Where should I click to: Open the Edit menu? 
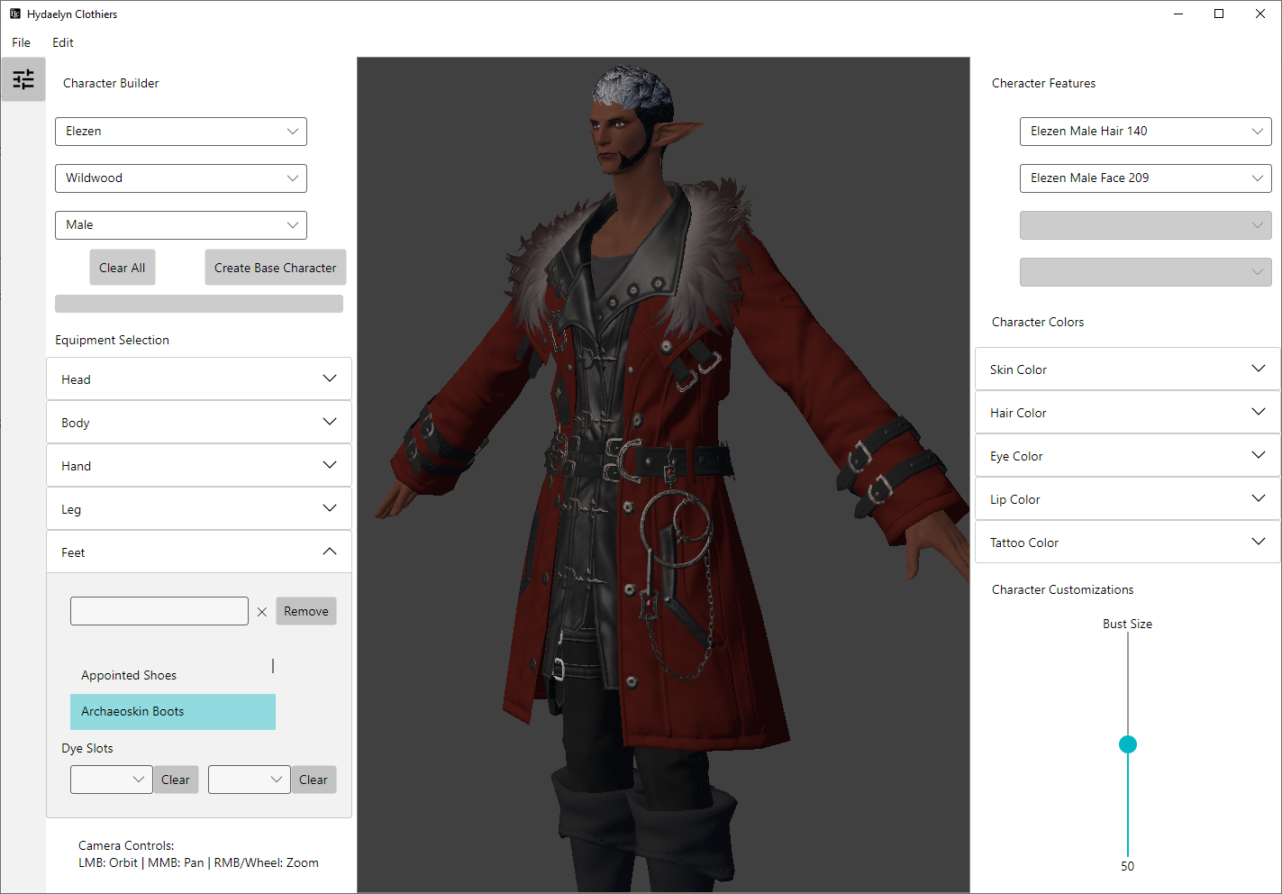click(x=63, y=42)
